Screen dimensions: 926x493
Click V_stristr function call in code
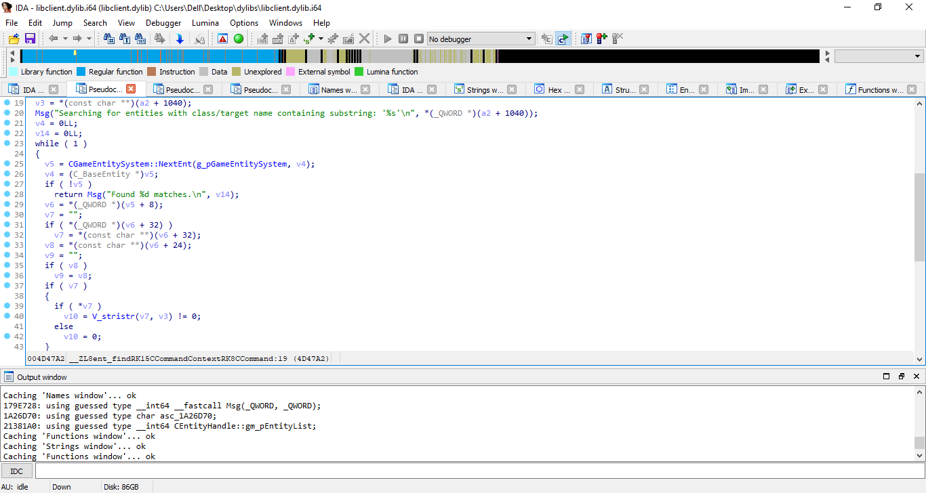point(113,316)
